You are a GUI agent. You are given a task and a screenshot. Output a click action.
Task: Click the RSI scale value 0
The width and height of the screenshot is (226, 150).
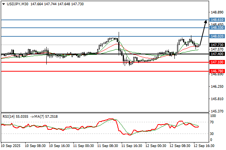[211, 139]
